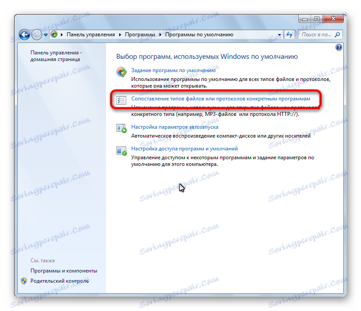The height and width of the screenshot is (311, 361).
Task: Open Задание программ по умолчанию link
Action: 173,70
